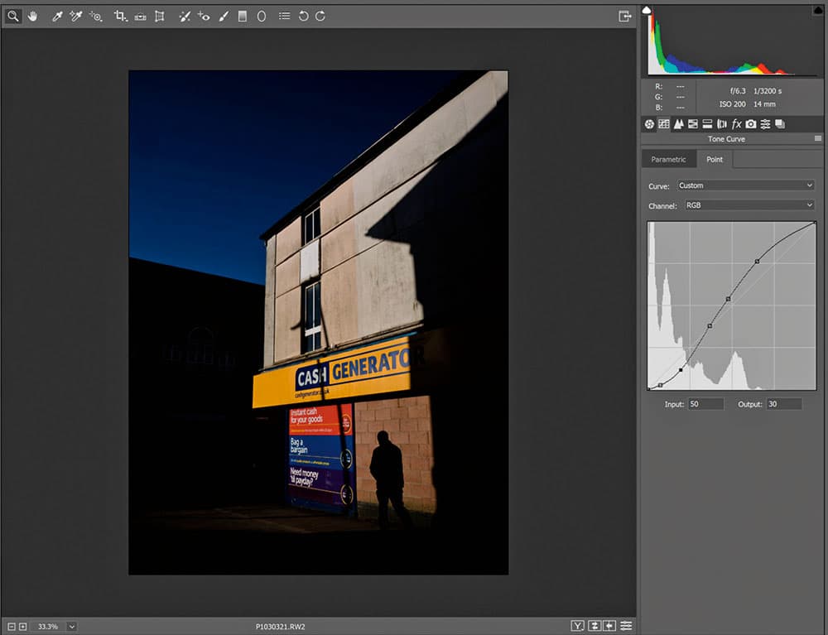This screenshot has height=635, width=828.
Task: Open the Lens Corrections panel icon
Action: click(x=722, y=124)
